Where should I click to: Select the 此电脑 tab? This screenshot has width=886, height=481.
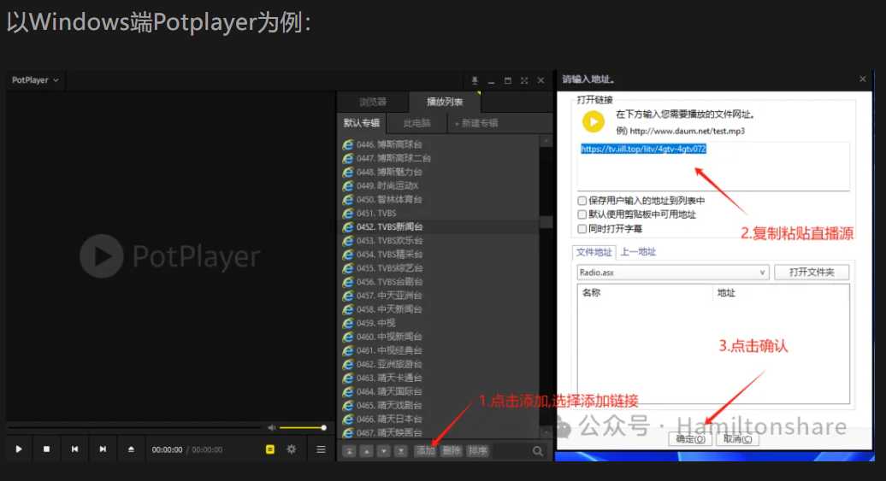[417, 123]
